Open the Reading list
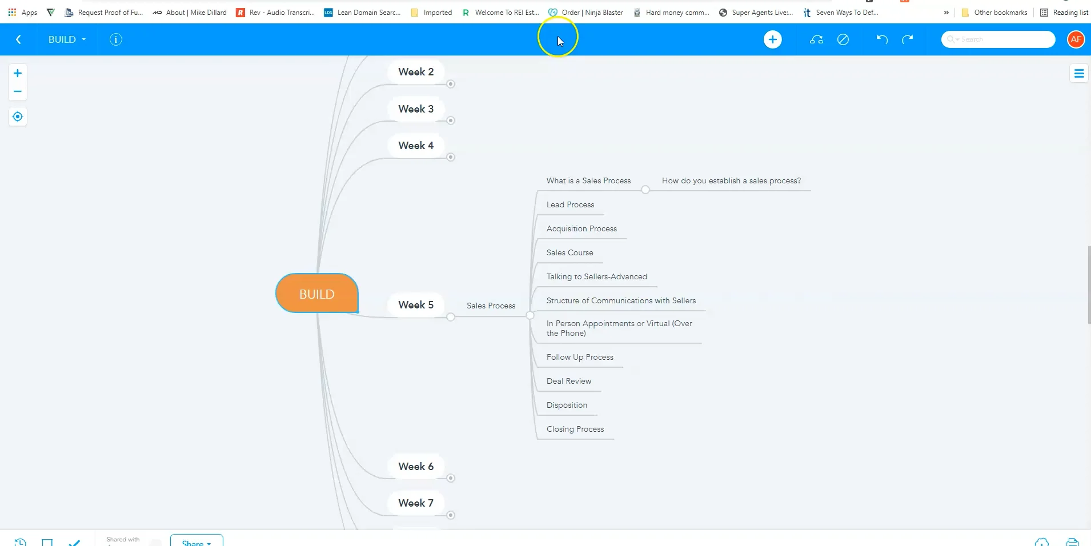The height and width of the screenshot is (546, 1091). pyautogui.click(x=1064, y=12)
